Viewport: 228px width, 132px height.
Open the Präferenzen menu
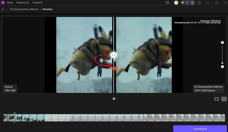22,3
